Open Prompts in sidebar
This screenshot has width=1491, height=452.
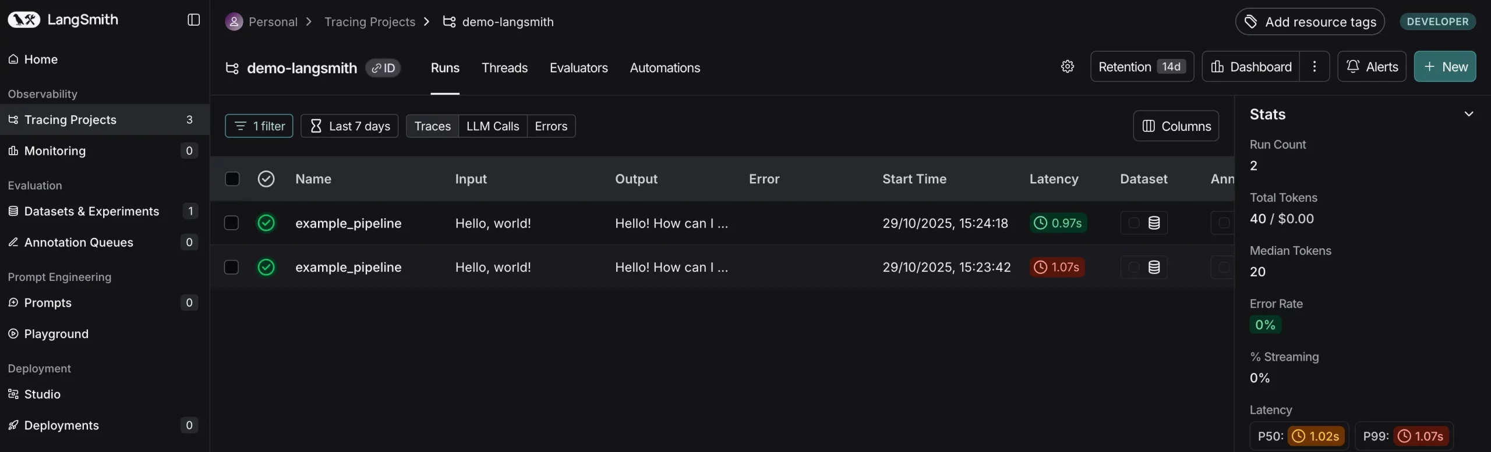[x=104, y=302]
